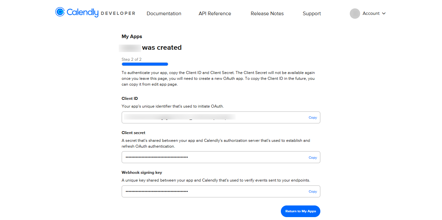The height and width of the screenshot is (220, 442).
Task: Click the DEVELOPER wordmark text
Action: 118,14
